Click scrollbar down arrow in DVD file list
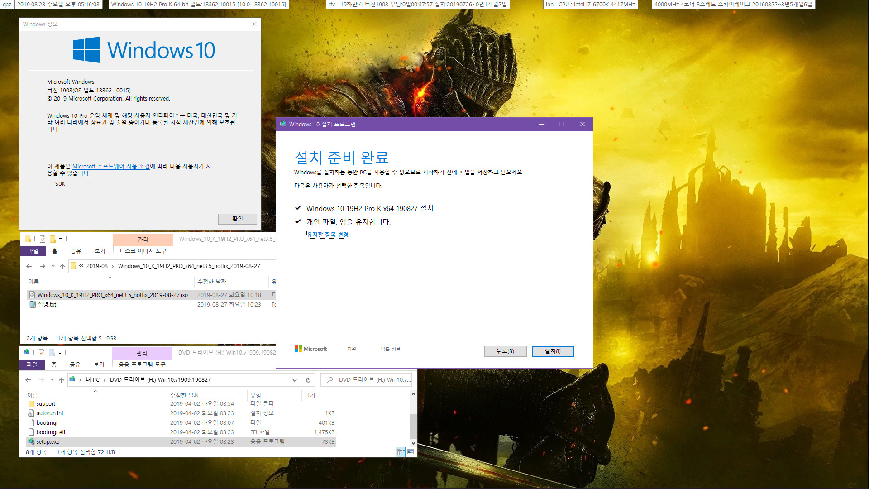This screenshot has width=869, height=489. point(413,443)
